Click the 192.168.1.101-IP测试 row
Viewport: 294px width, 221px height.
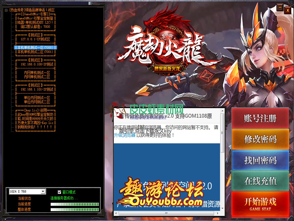(37, 89)
